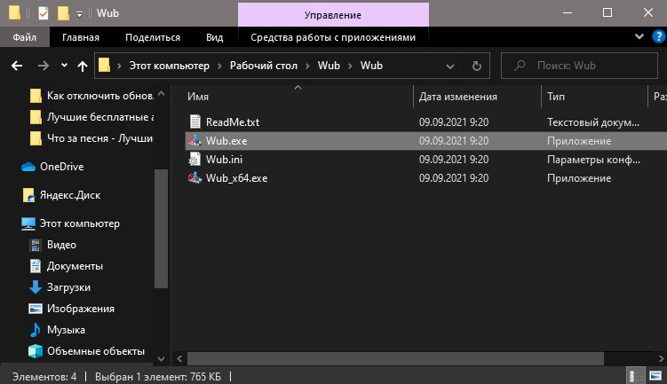The height and width of the screenshot is (384, 667).
Task: Click the OneDrive cloud icon
Action: point(28,167)
